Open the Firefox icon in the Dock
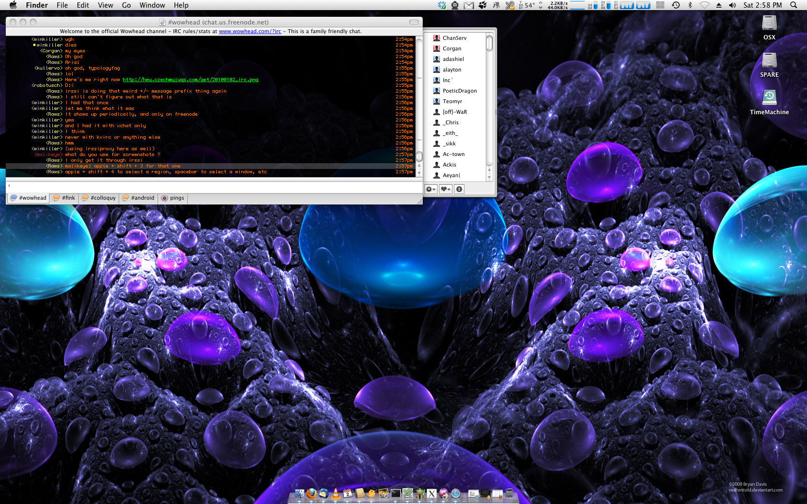Image resolution: width=807 pixels, height=504 pixels. pyautogui.click(x=311, y=493)
